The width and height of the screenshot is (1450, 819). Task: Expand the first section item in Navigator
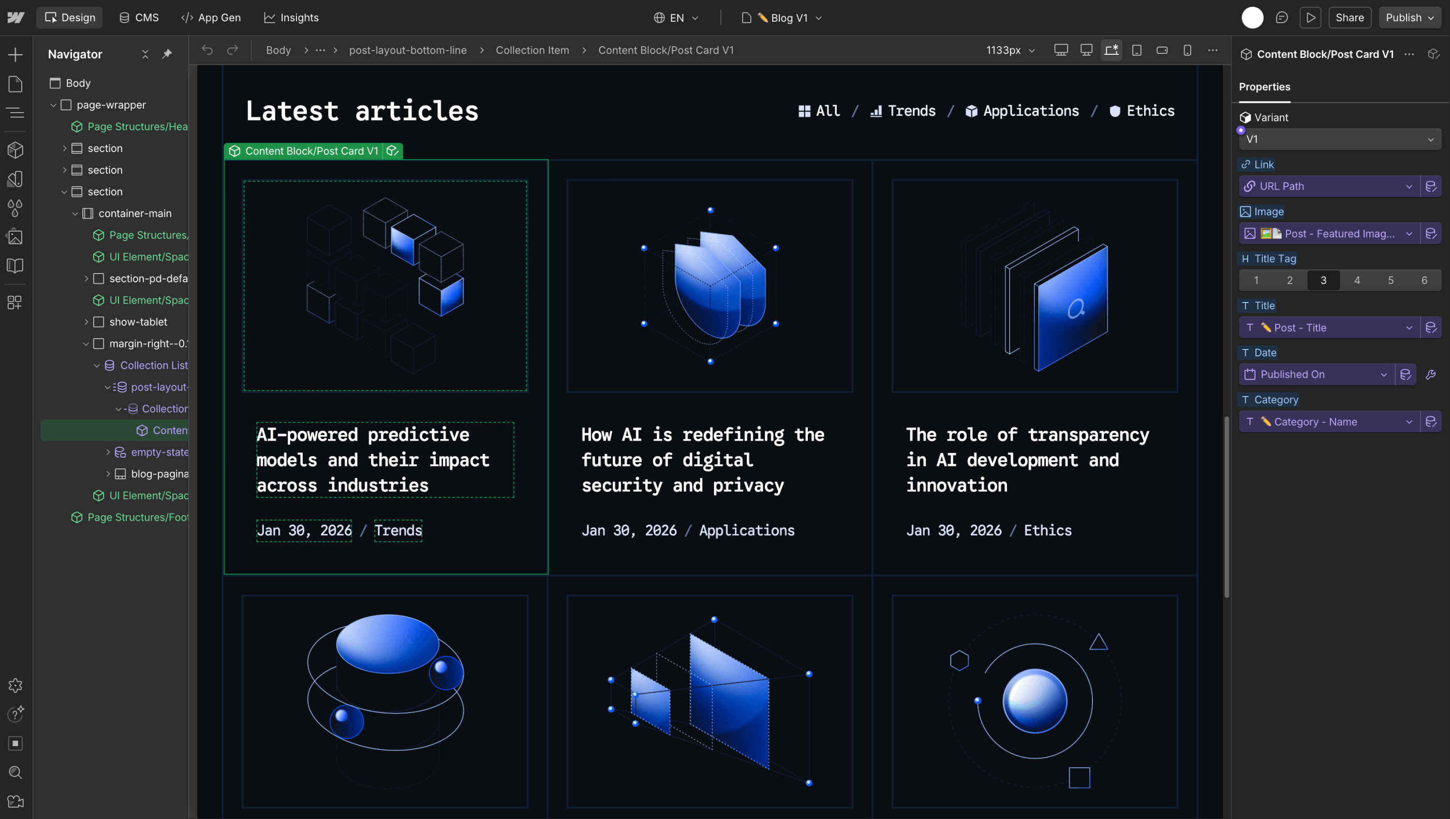tap(64, 148)
